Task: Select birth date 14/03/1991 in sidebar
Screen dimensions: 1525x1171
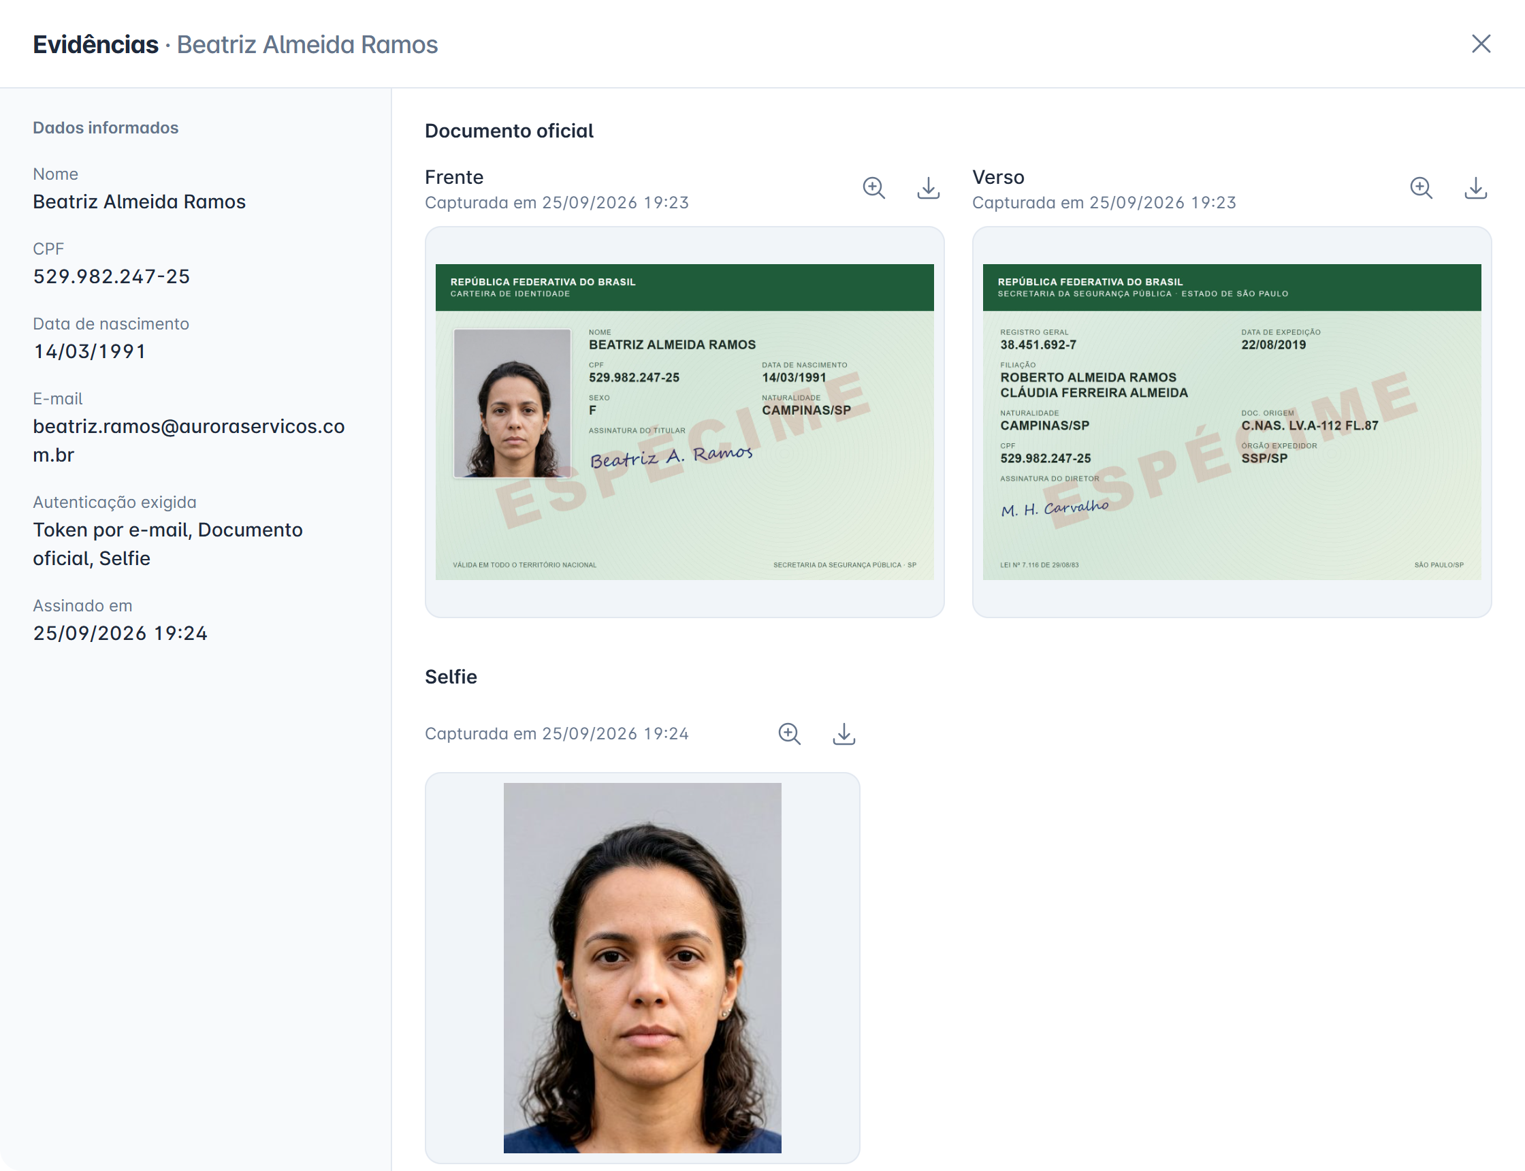Action: tap(89, 351)
